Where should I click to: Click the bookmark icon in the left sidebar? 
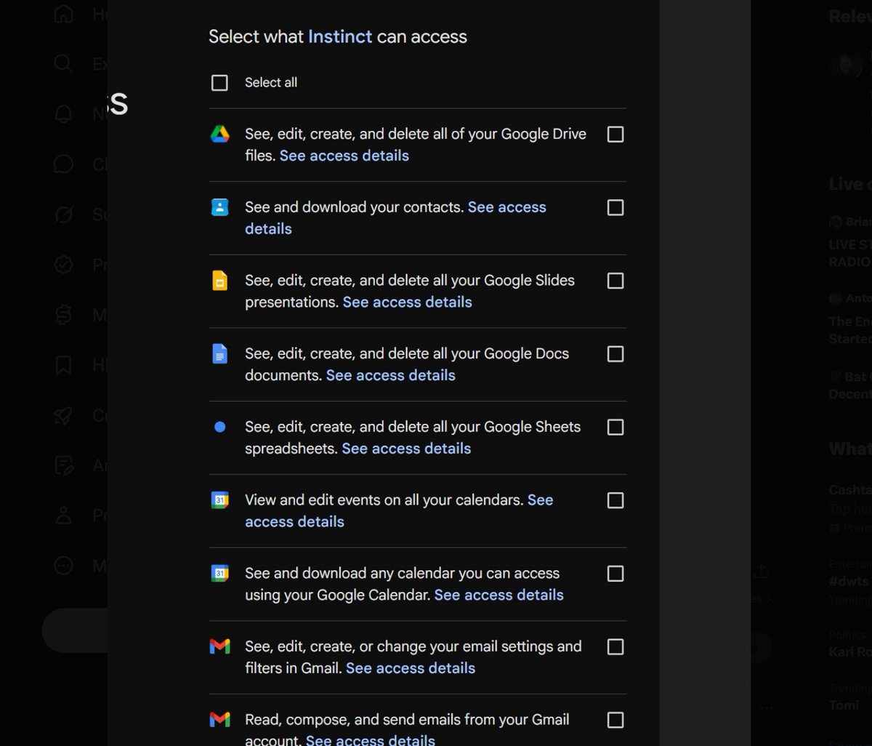[x=63, y=365]
